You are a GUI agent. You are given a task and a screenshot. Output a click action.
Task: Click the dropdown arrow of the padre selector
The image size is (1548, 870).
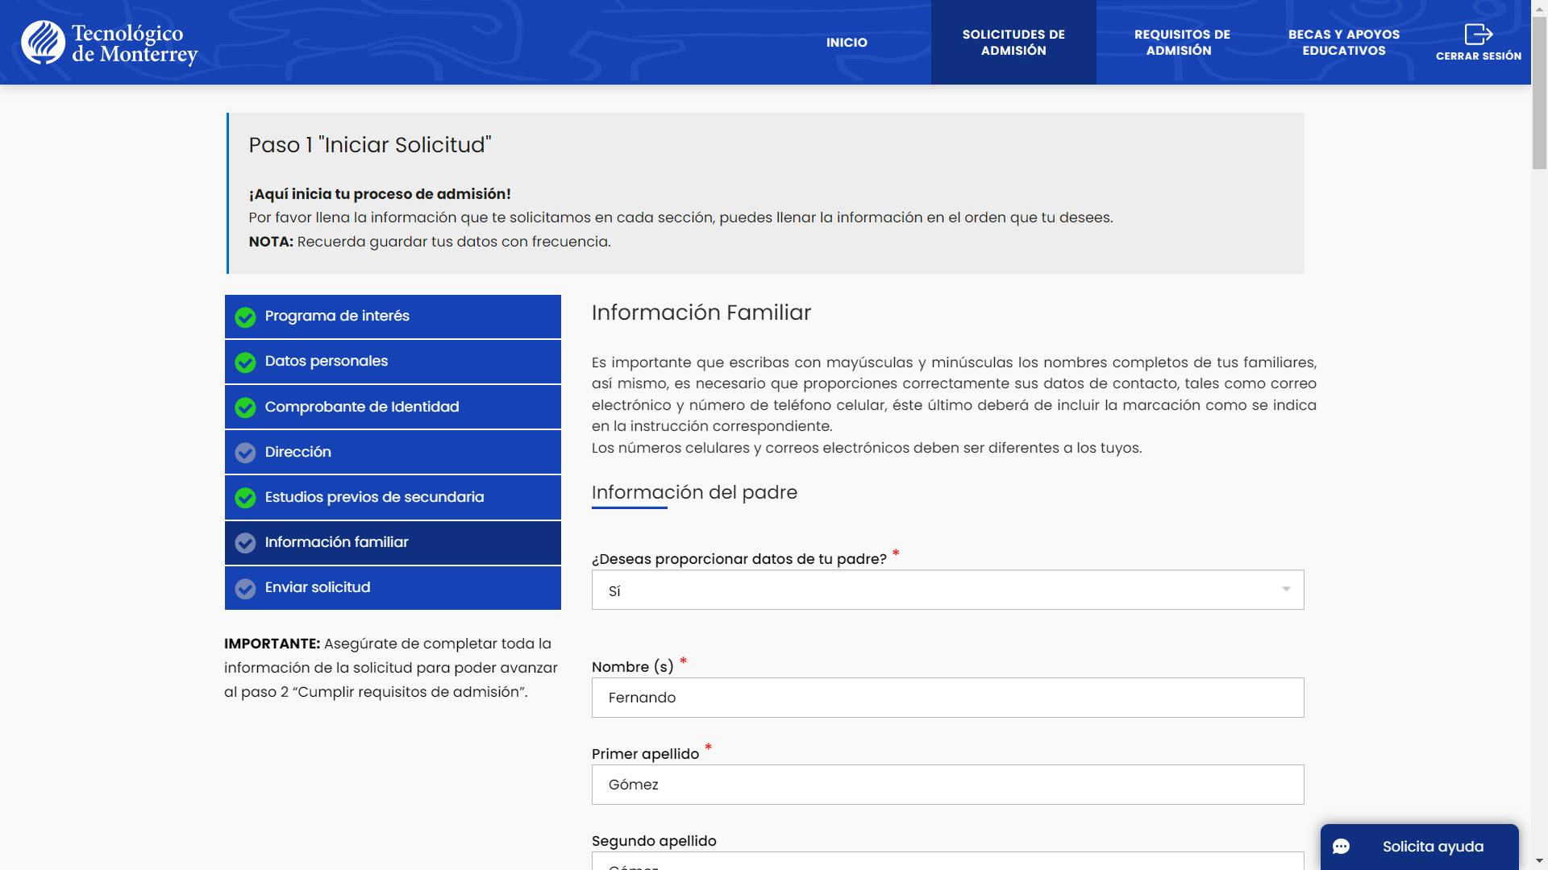tap(1286, 590)
